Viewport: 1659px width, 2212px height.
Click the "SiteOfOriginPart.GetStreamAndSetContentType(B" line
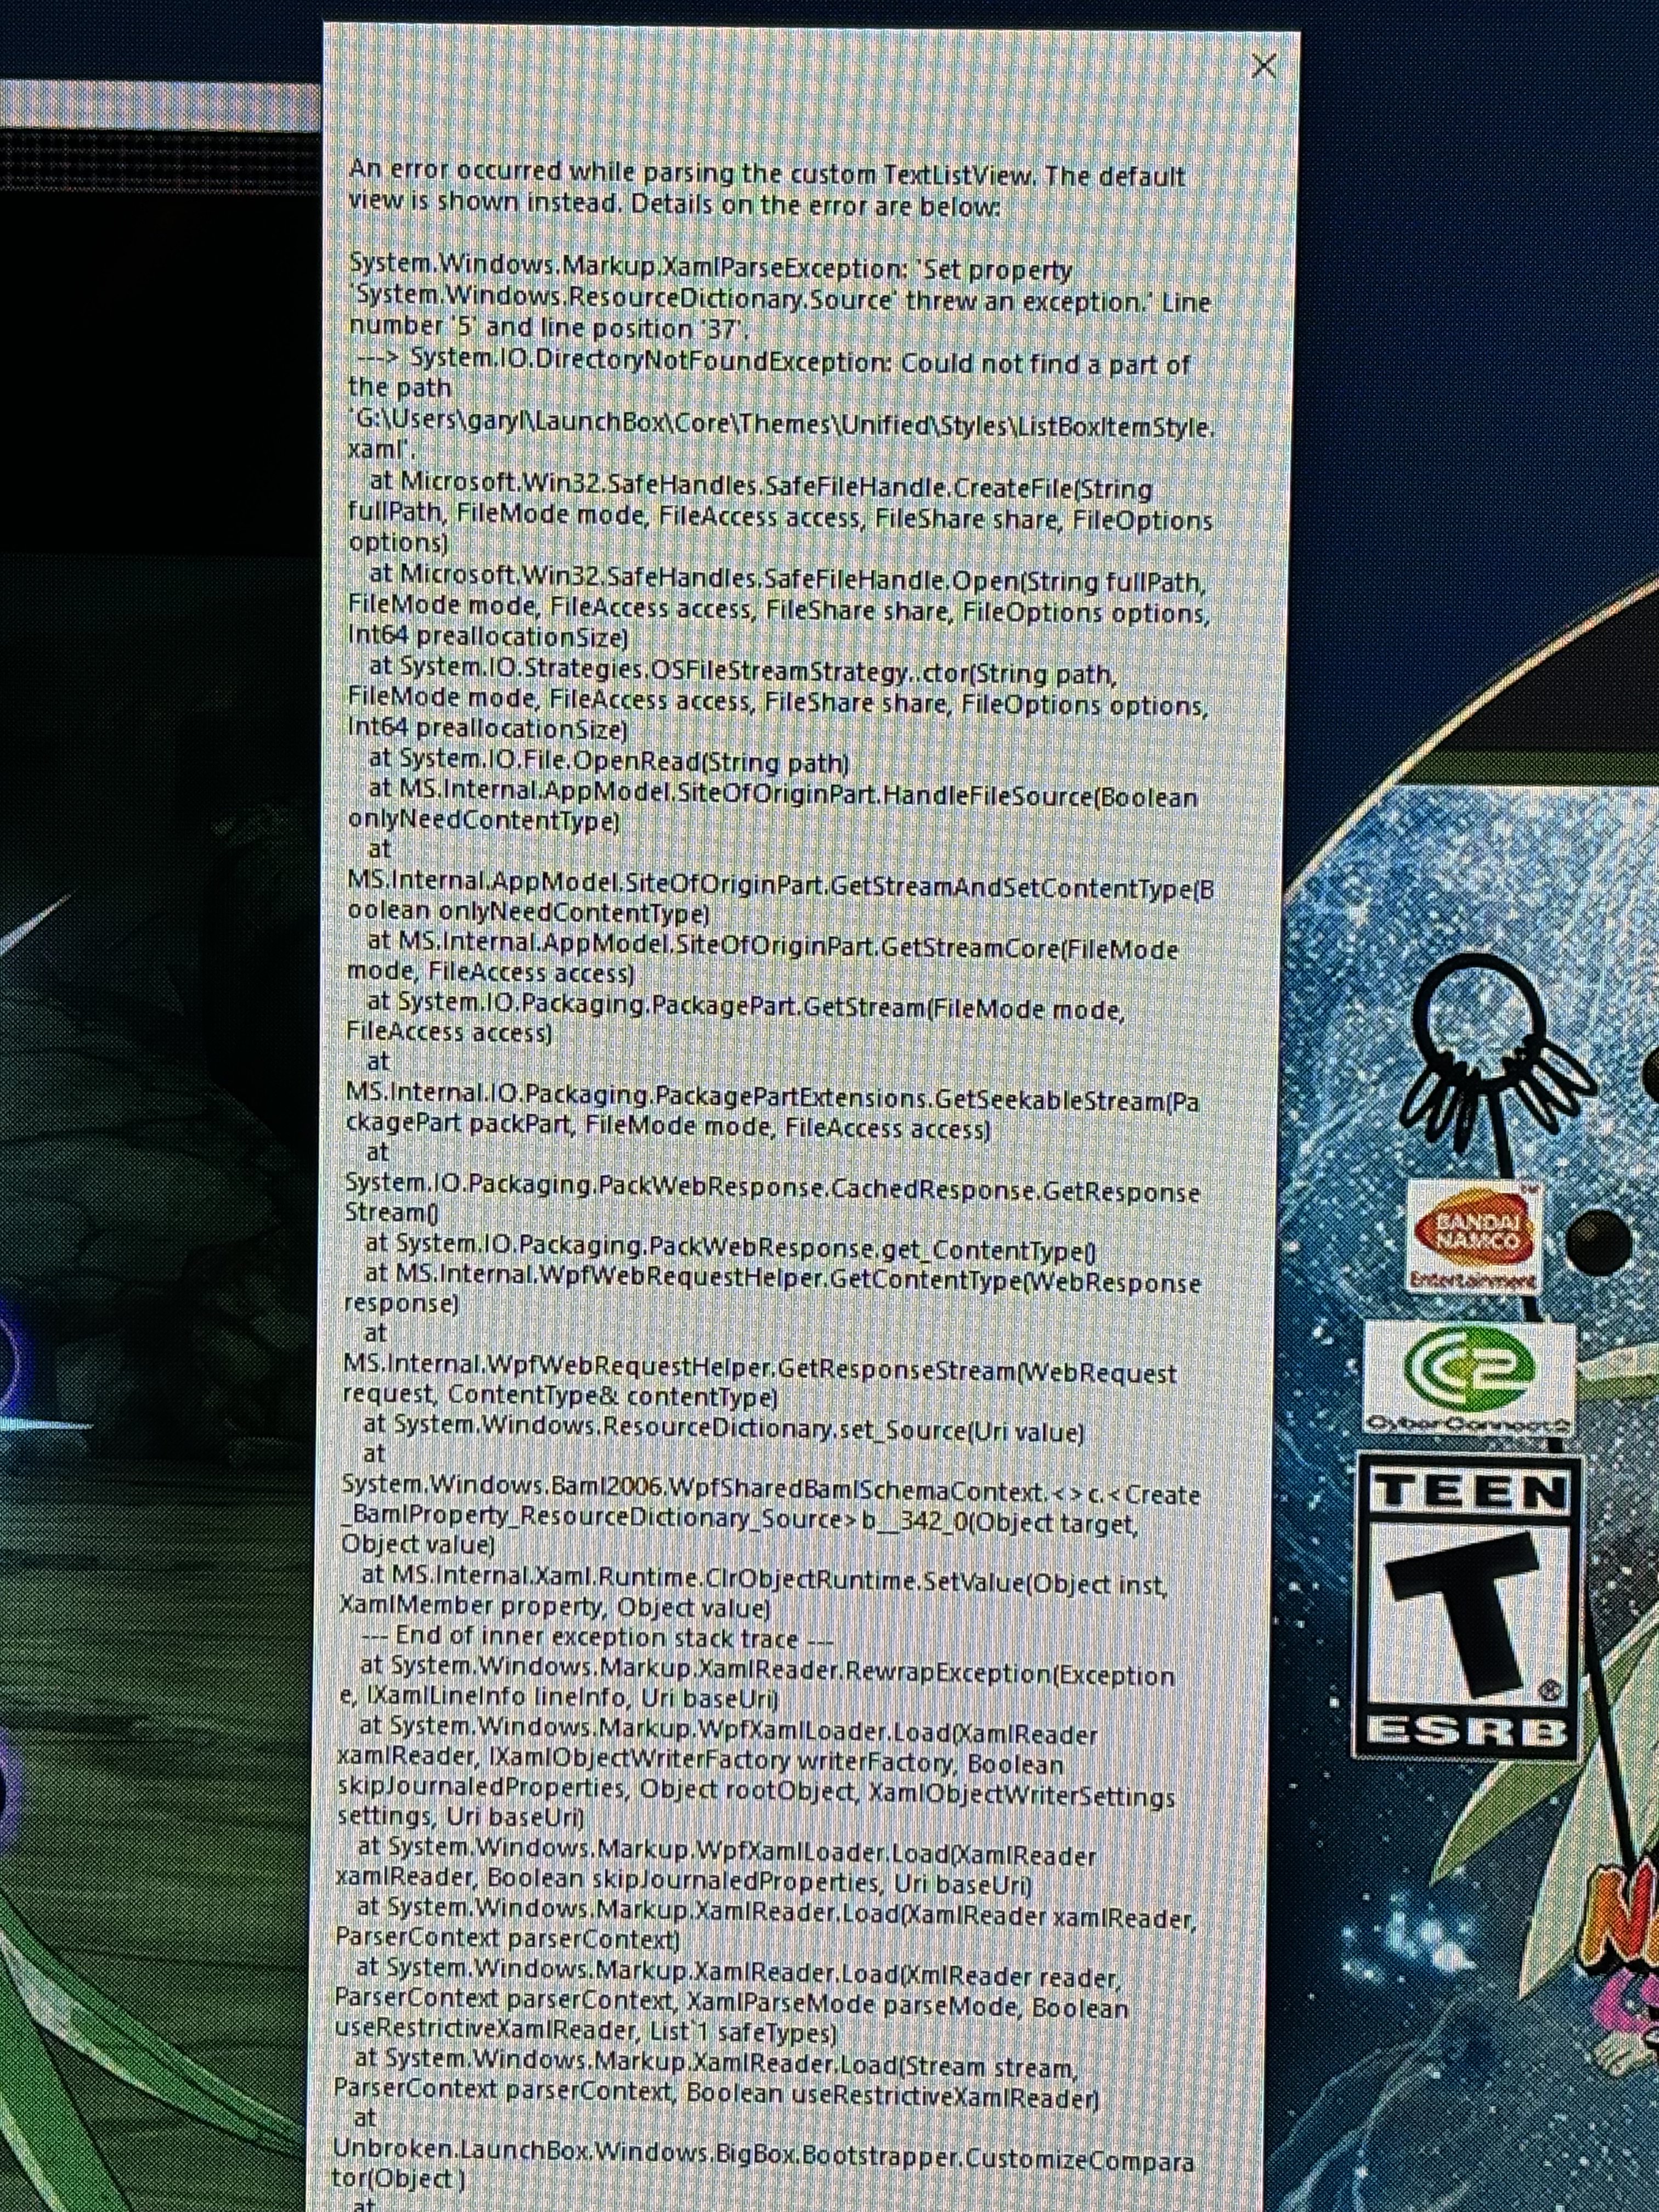pos(781,886)
